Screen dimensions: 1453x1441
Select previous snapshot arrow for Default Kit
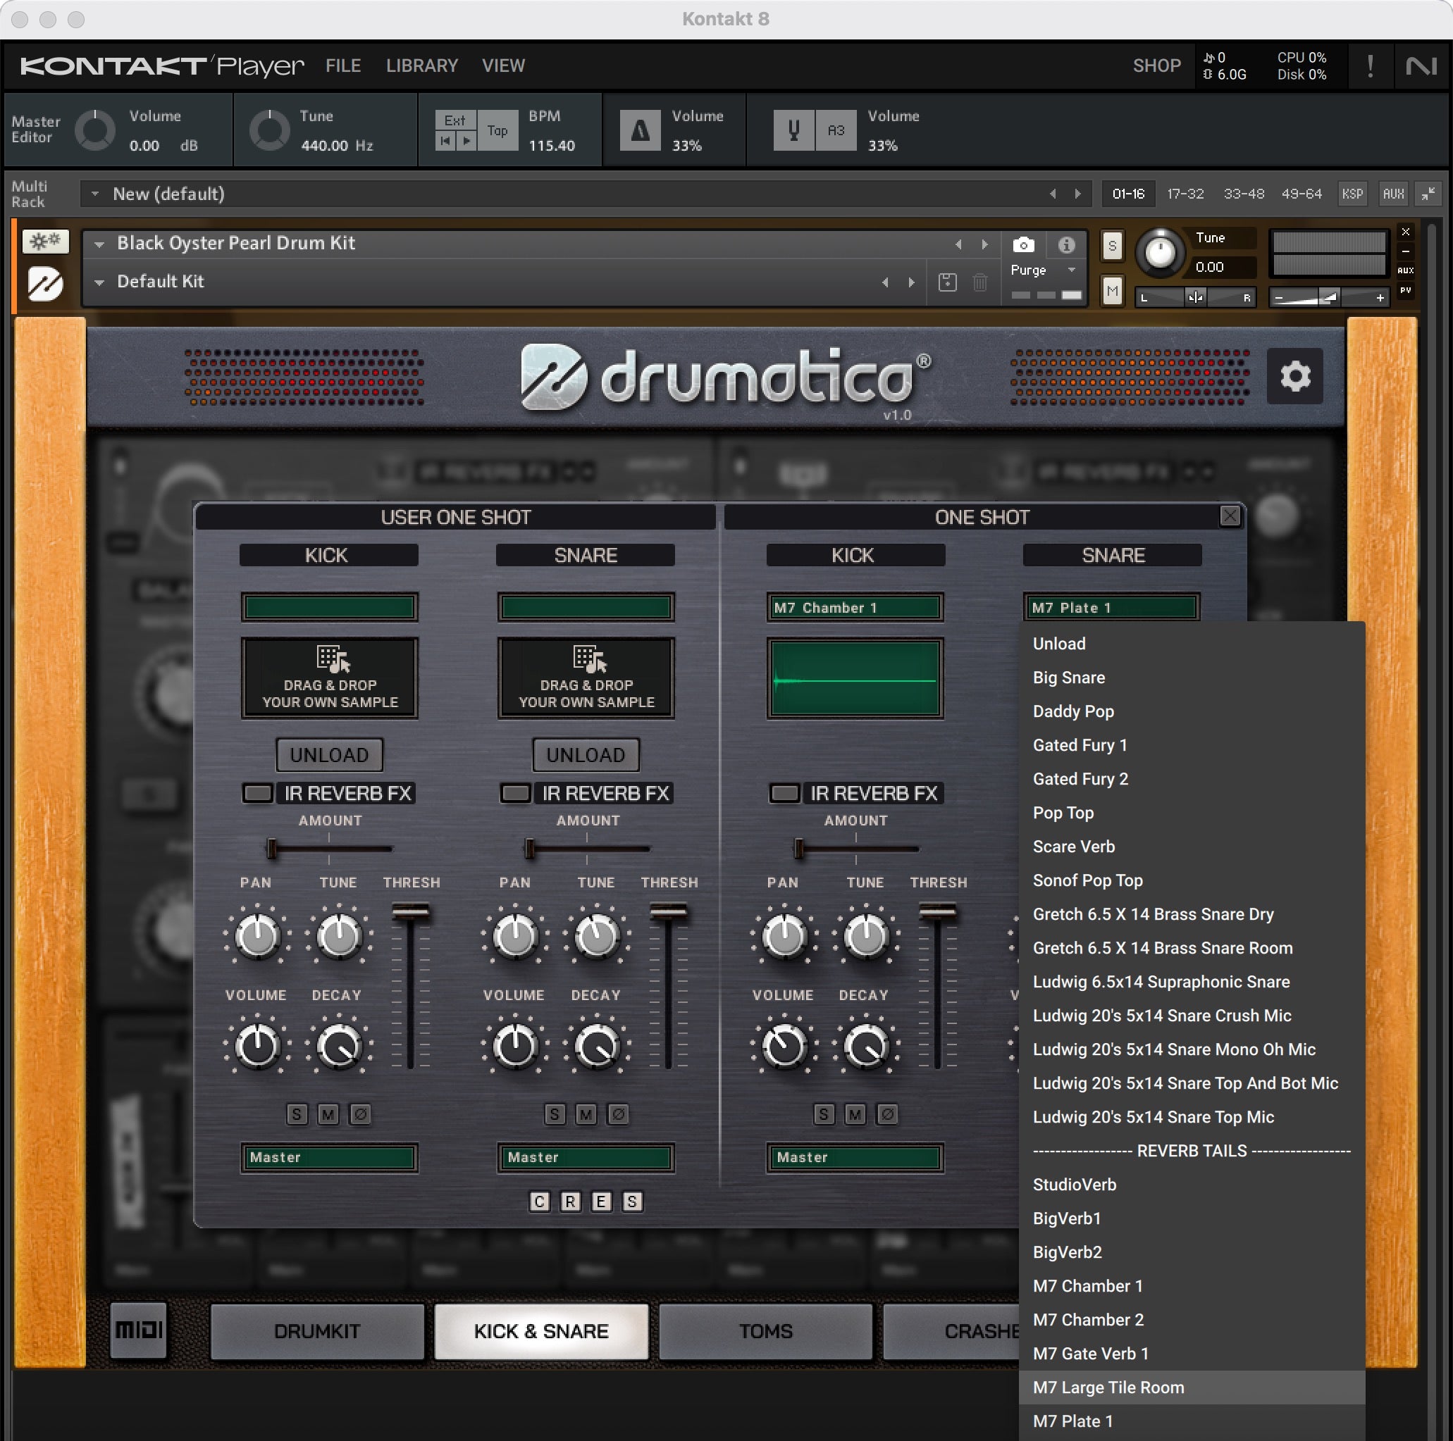click(x=885, y=282)
